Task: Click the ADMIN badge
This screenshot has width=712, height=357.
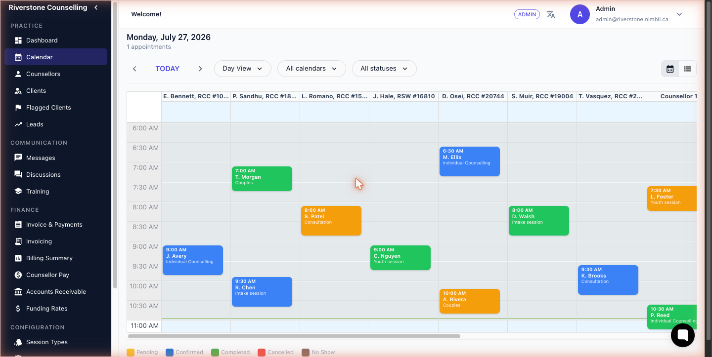Action: pyautogui.click(x=527, y=14)
